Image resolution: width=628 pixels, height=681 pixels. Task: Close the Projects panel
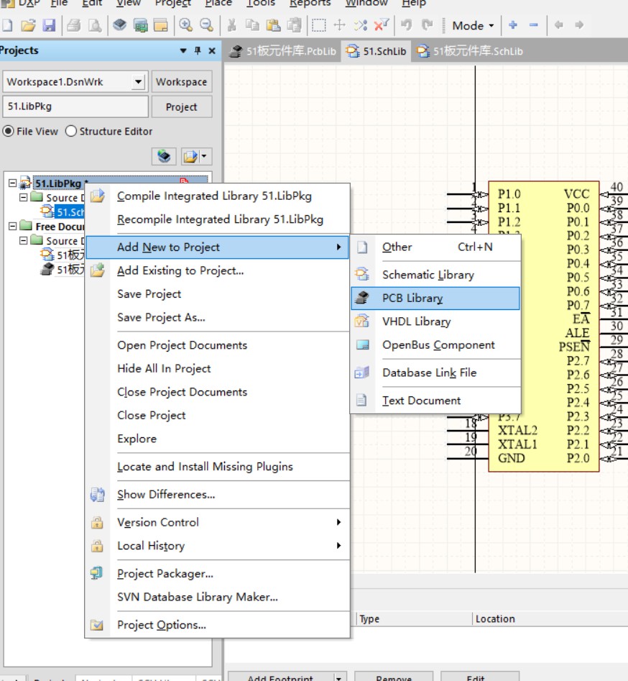[x=212, y=51]
